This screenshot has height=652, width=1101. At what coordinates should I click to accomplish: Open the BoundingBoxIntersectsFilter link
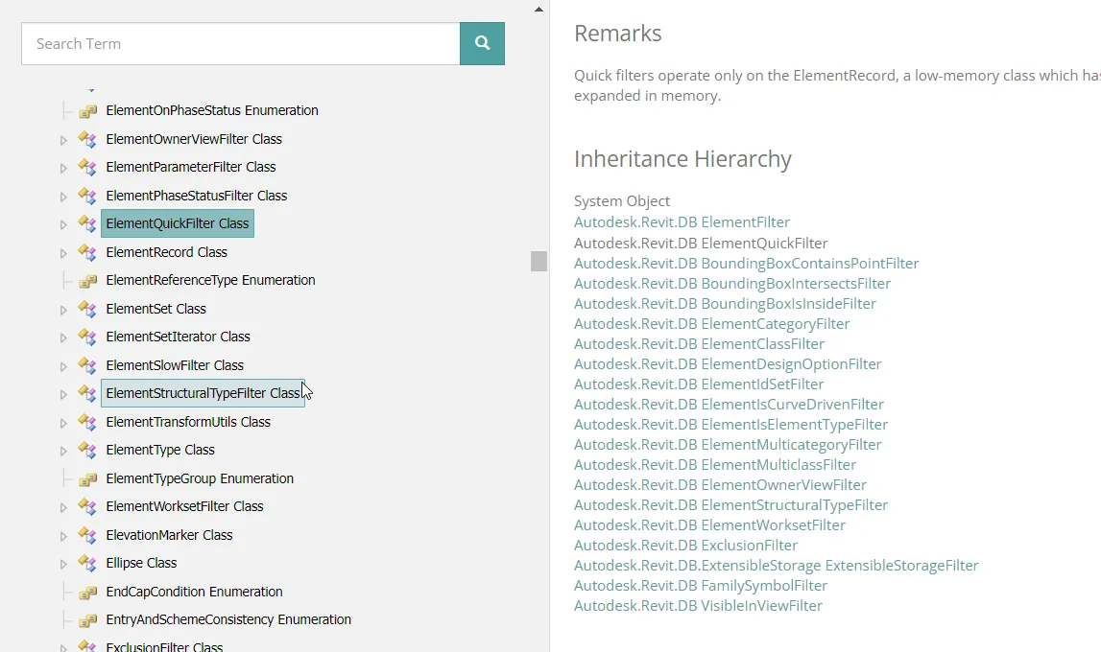click(x=732, y=284)
